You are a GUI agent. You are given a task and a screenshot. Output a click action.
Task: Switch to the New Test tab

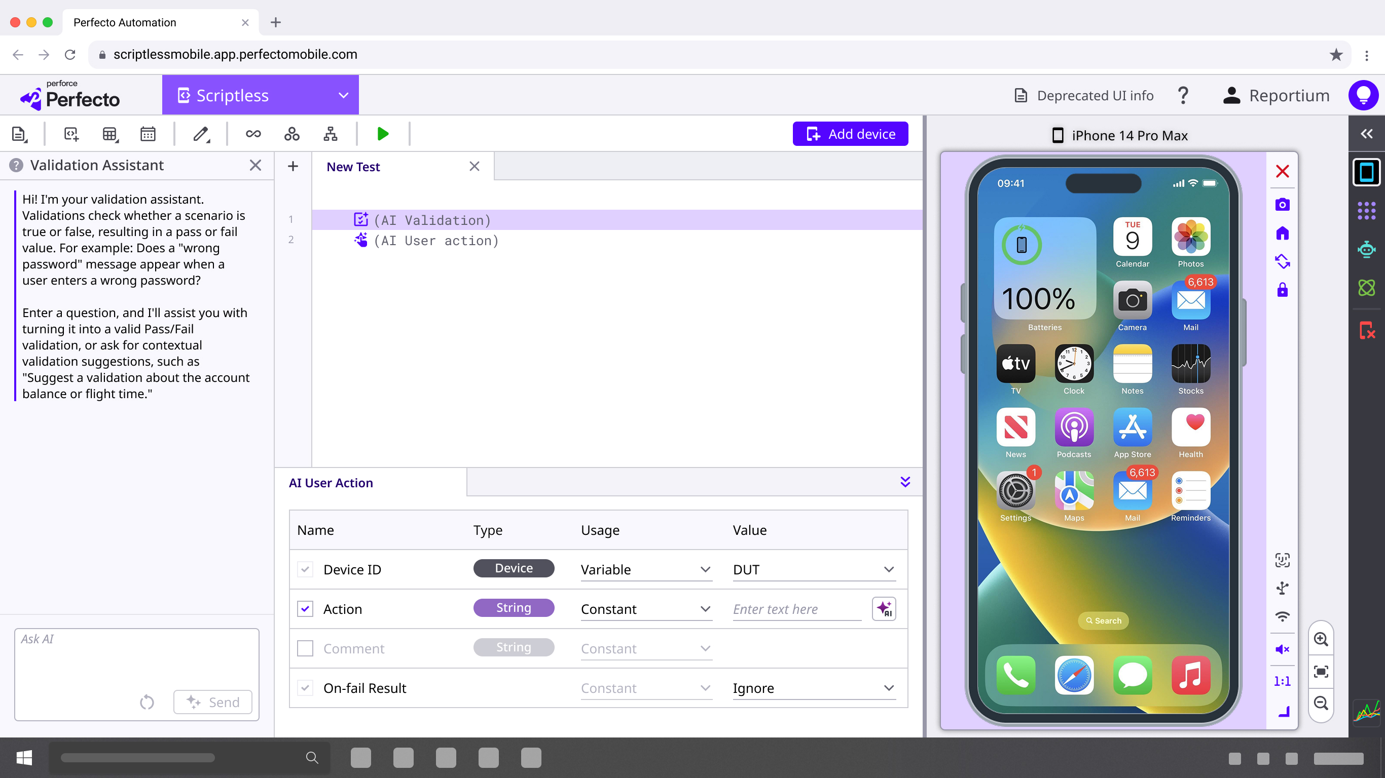click(x=353, y=167)
